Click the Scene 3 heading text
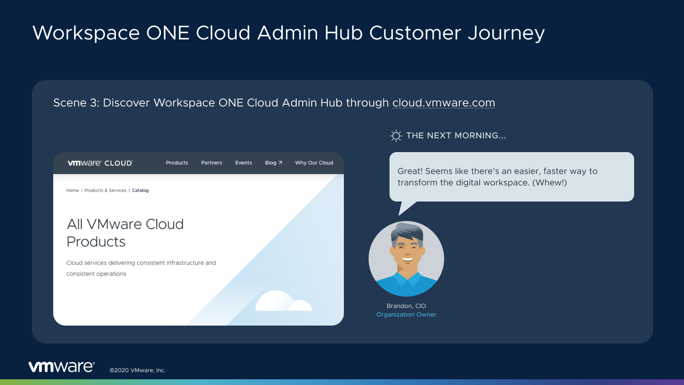The height and width of the screenshot is (385, 684). (x=274, y=103)
